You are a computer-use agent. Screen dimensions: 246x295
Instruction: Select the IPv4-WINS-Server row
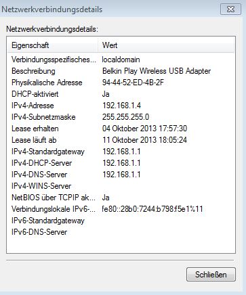click(x=121, y=186)
